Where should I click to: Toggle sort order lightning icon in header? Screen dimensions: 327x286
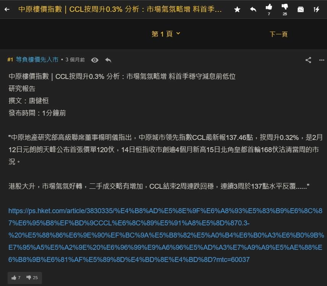pyautogui.click(x=316, y=10)
